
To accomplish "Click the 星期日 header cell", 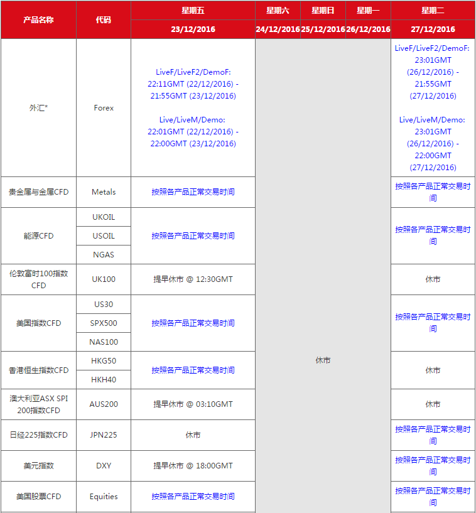I will point(323,11).
